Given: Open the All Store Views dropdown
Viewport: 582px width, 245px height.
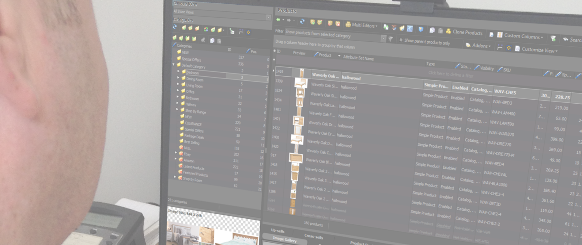Looking at the screenshot, I should 268,17.
